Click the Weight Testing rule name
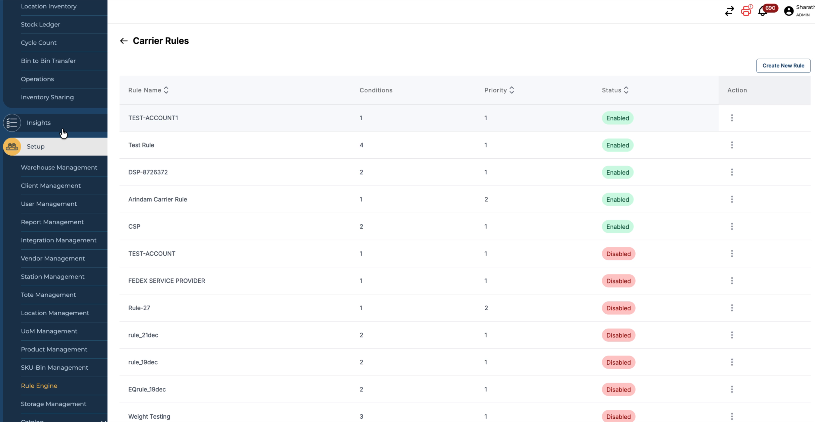Image resolution: width=815 pixels, height=422 pixels. 149,417
